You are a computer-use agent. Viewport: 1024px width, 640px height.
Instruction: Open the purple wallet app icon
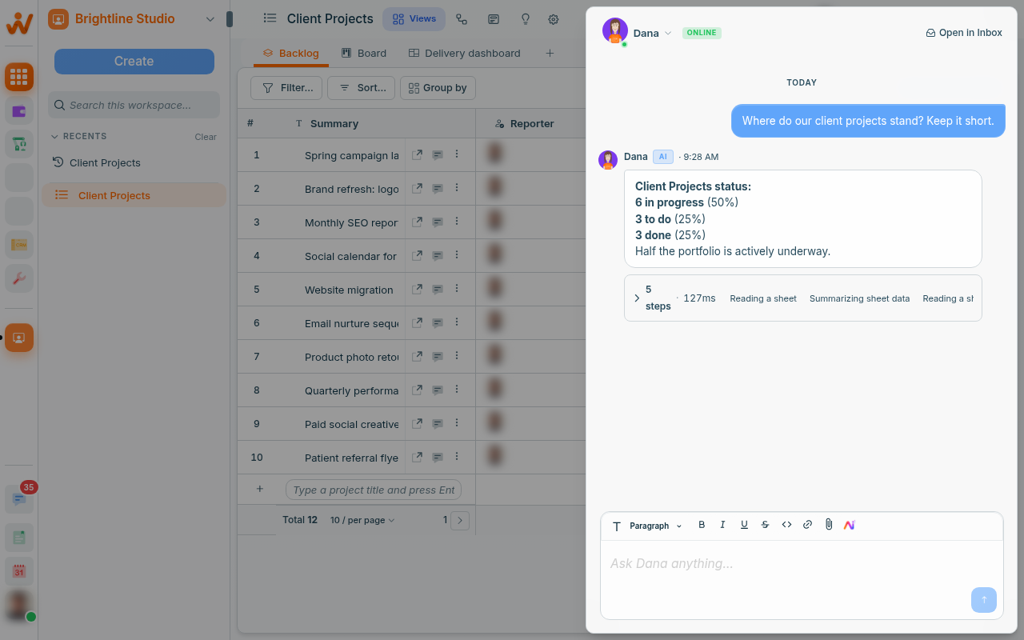tap(19, 110)
